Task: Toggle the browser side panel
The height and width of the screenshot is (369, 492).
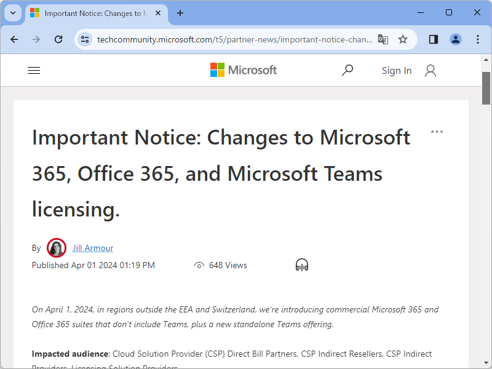Action: click(x=434, y=39)
